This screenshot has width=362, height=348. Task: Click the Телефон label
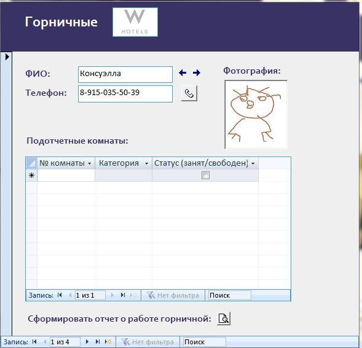coord(46,93)
